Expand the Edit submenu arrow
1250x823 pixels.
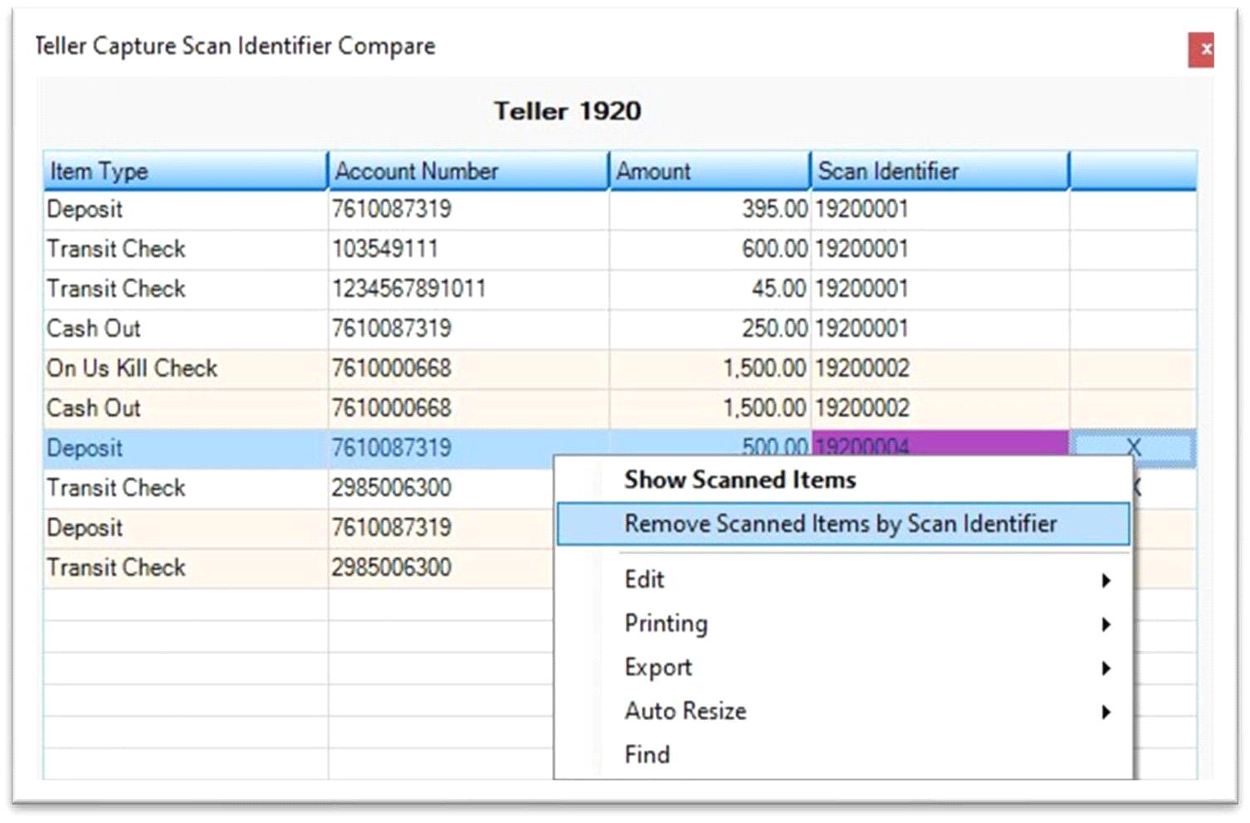pos(1106,580)
